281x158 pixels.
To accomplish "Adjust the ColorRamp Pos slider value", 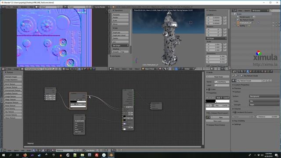I will 221,105.
